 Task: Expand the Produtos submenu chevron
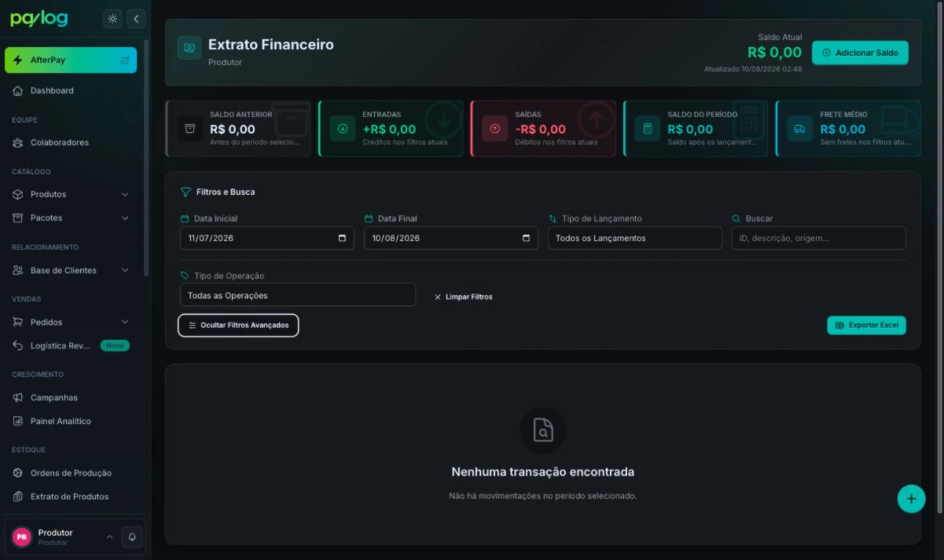tap(125, 194)
